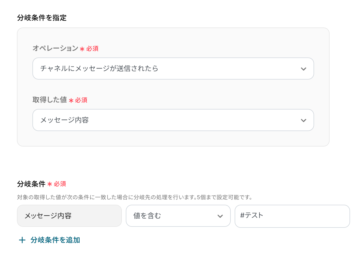Click the red asterisk beside 分岐条件 label
Screen dimensions: 362x259
click(x=50, y=184)
